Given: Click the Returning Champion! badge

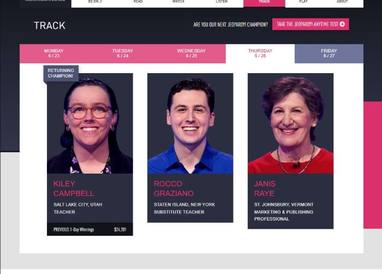Looking at the screenshot, I should [61, 73].
